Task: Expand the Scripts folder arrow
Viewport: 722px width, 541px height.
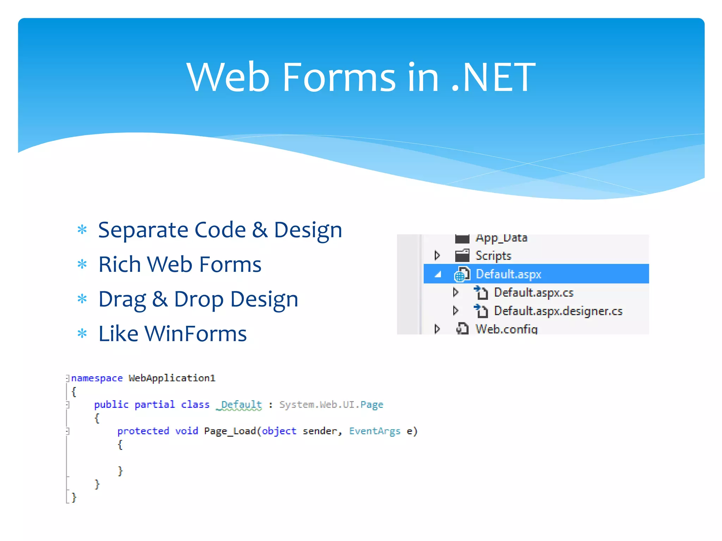Action: coord(437,255)
